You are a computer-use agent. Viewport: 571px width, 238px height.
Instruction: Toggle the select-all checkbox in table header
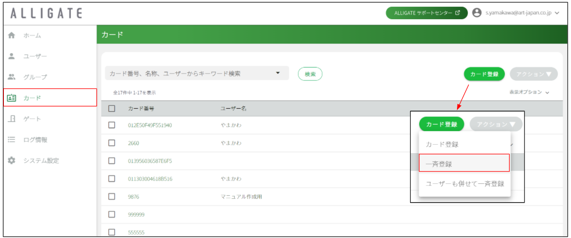coord(112,108)
